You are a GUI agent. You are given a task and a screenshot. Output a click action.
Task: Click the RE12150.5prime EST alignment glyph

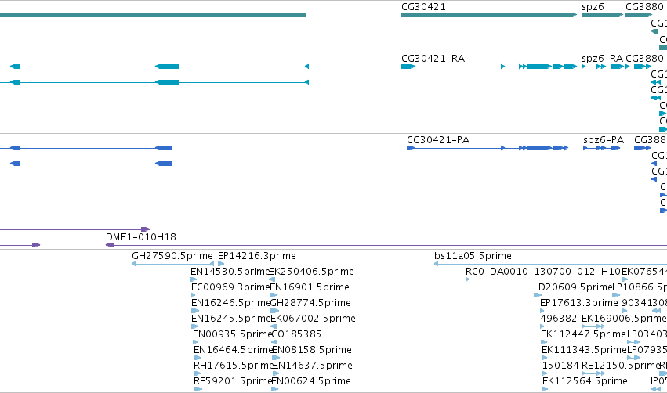[x=593, y=373]
